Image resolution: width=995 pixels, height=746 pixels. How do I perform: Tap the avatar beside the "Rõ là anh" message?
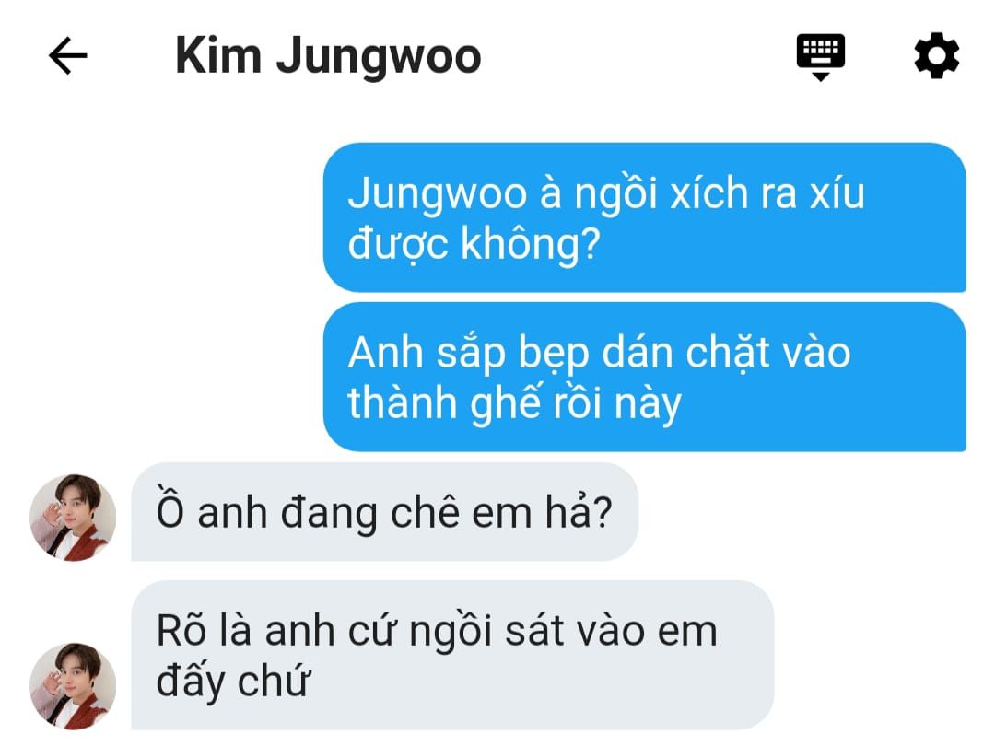(73, 686)
